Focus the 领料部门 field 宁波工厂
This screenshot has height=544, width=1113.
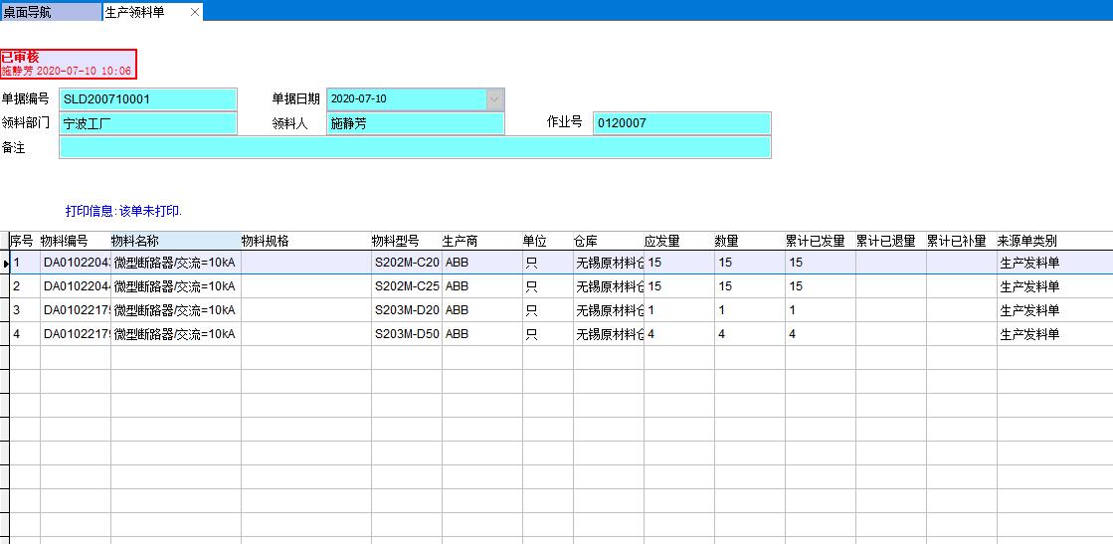(148, 123)
